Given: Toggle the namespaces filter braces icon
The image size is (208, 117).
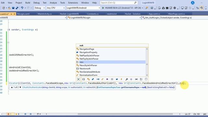Looking at the screenshot, I should tap(84, 79).
